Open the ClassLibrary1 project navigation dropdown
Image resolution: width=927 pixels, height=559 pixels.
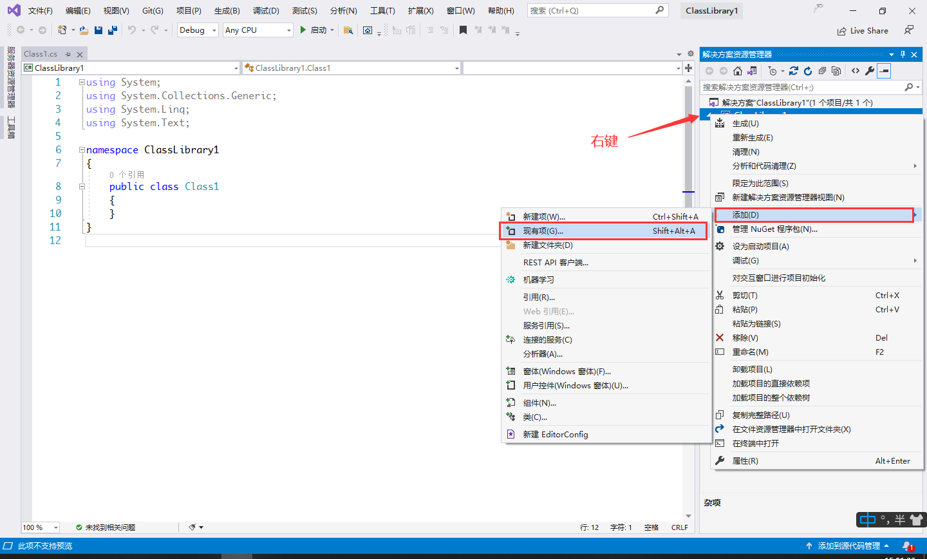131,68
